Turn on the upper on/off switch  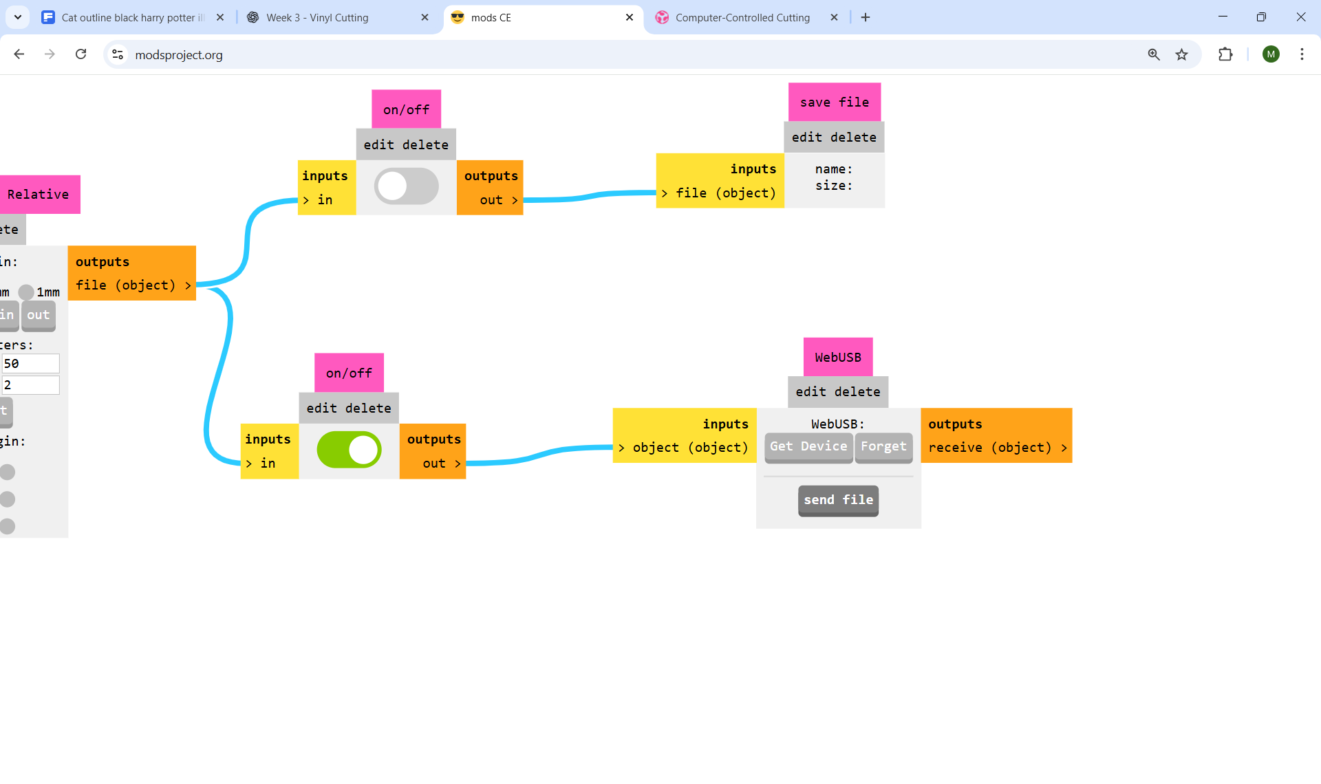pos(406,186)
